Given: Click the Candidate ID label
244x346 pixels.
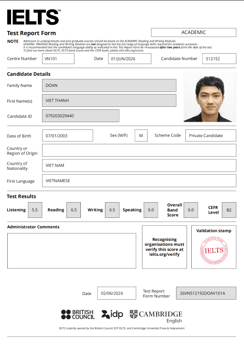Looking at the screenshot, I should point(20,116).
